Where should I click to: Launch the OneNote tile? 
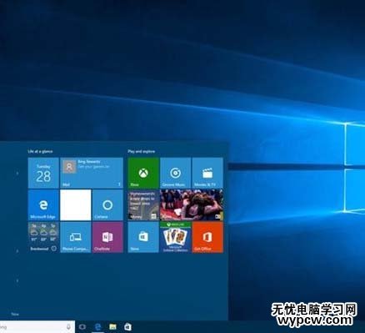(x=107, y=237)
